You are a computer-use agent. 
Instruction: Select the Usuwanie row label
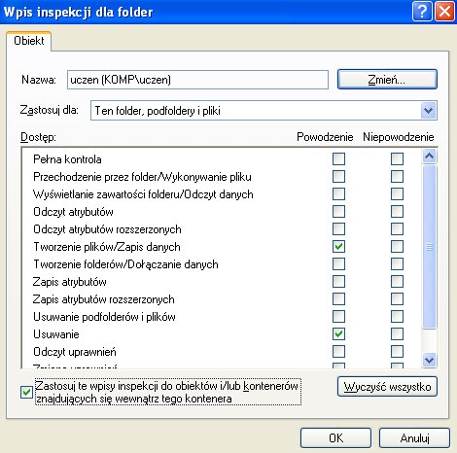[56, 334]
